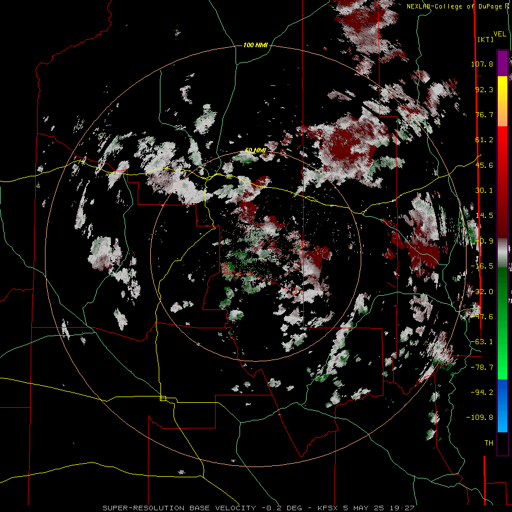The width and height of the screenshot is (512, 512).
Task: Click the VEL legend title
Action: [x=499, y=34]
